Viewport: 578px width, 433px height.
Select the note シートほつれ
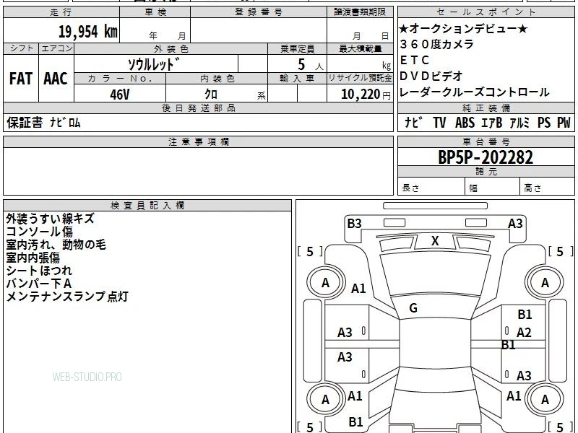[39, 271]
